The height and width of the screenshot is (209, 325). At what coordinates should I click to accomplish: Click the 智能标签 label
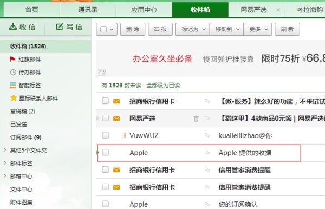30,85
